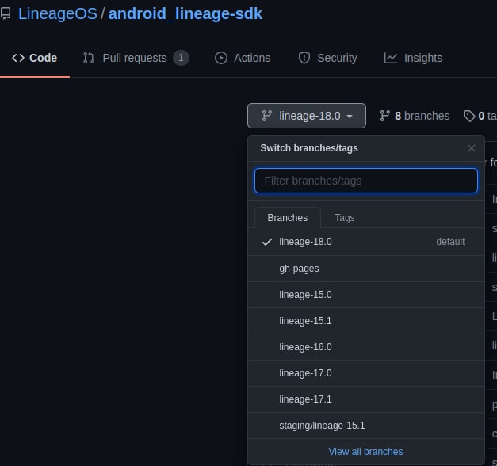497x466 pixels.
Task: Click the checkmark next to lineage-18.0
Action: [x=267, y=242]
